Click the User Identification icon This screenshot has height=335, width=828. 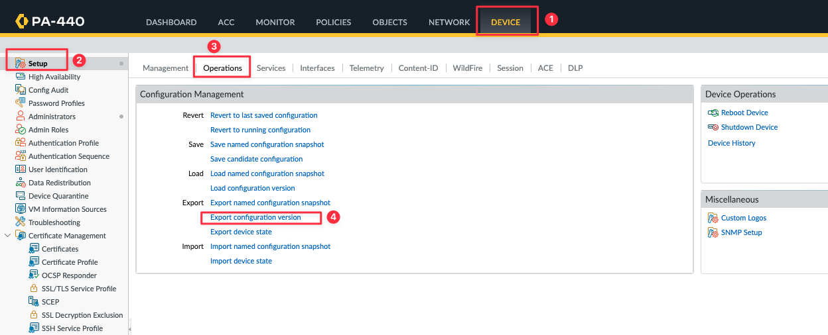pos(21,169)
